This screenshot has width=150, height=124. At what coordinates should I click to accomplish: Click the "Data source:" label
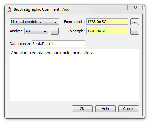20,44
